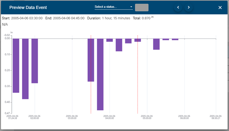The image size is (229, 131).
Task: Go to the previous data event
Action: click(178, 8)
